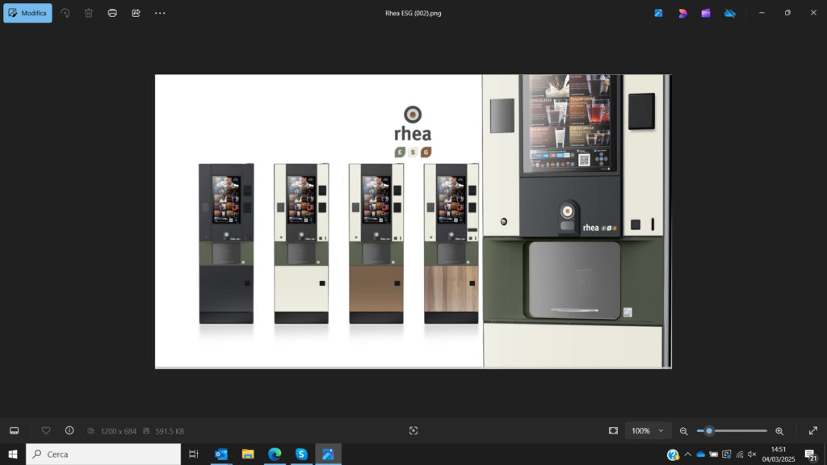Click the display projection tray icon
The width and height of the screenshot is (827, 465).
(727, 455)
